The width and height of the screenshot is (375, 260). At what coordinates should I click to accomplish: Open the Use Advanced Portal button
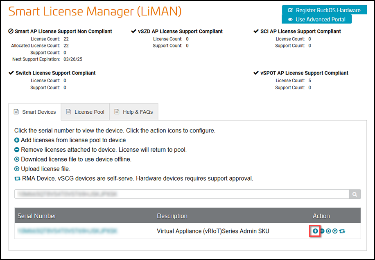[x=316, y=19]
